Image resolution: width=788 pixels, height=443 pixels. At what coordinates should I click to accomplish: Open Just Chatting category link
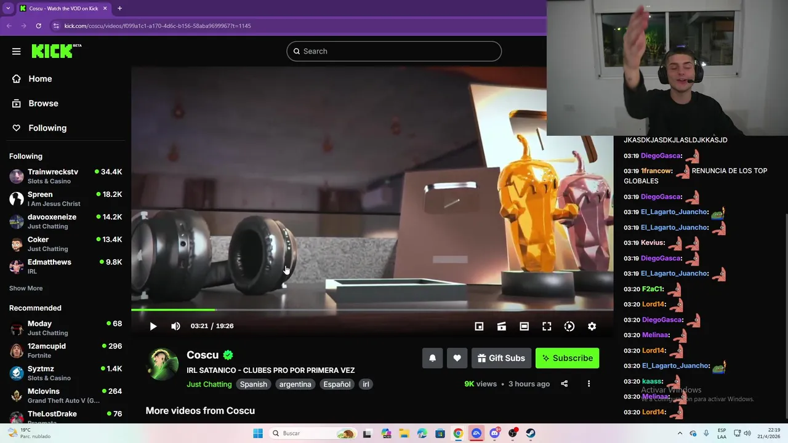(209, 384)
